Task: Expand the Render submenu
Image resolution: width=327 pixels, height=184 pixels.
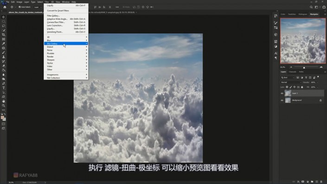Action: tap(66, 57)
